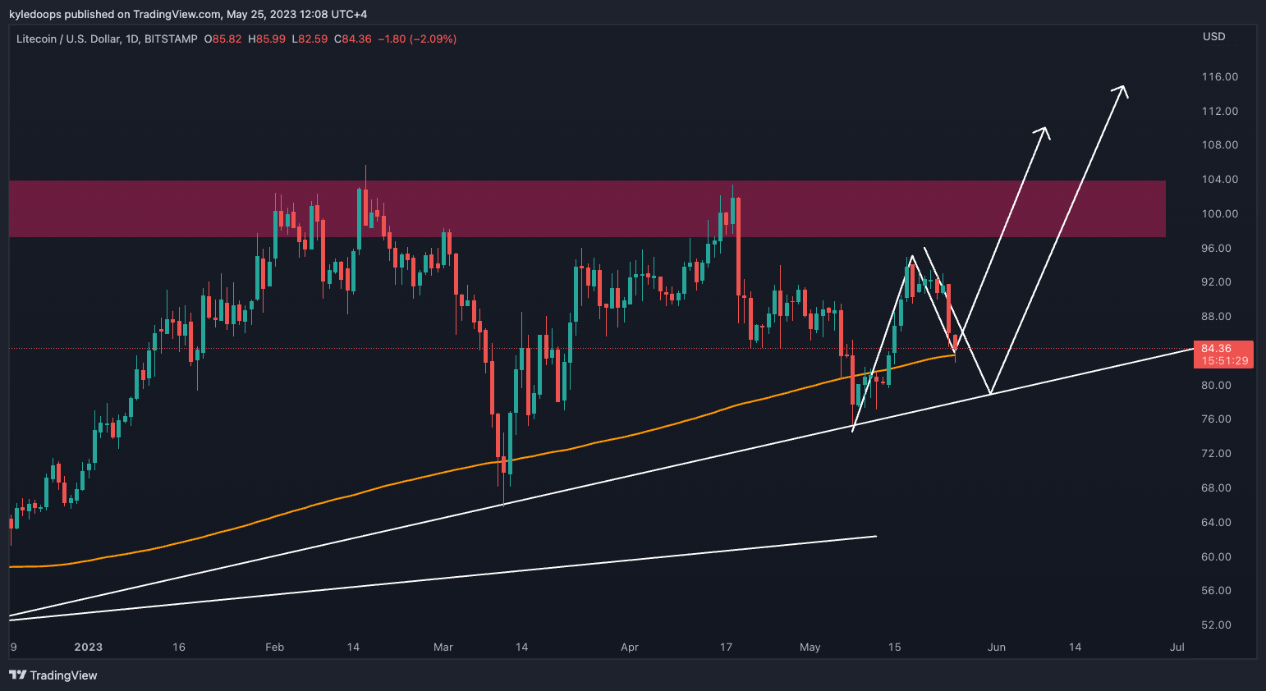Click the low price value L82.59

point(310,39)
